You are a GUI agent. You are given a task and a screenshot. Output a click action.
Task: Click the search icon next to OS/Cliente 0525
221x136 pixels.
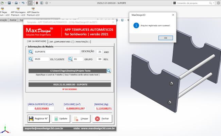pyautogui.click(x=31, y=59)
